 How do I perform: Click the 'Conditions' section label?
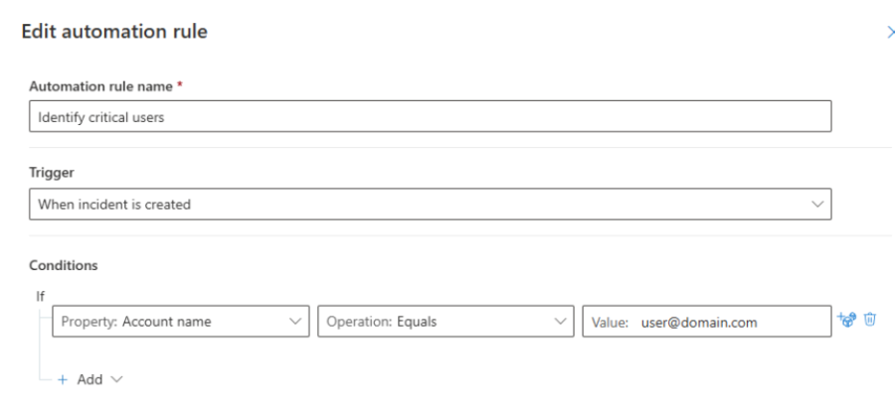(55, 265)
